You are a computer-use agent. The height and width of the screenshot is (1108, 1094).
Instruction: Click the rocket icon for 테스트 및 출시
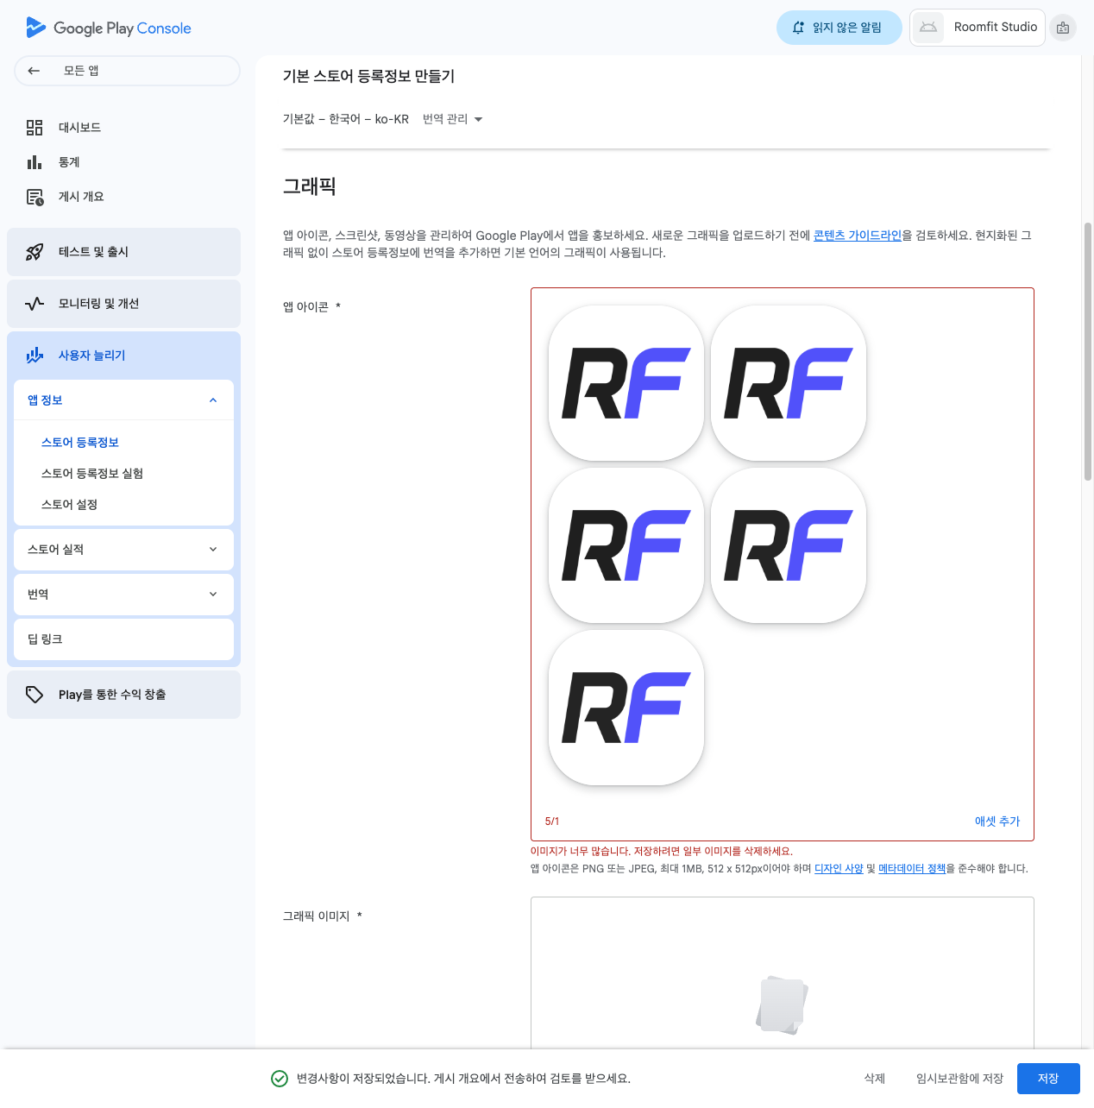coord(35,252)
